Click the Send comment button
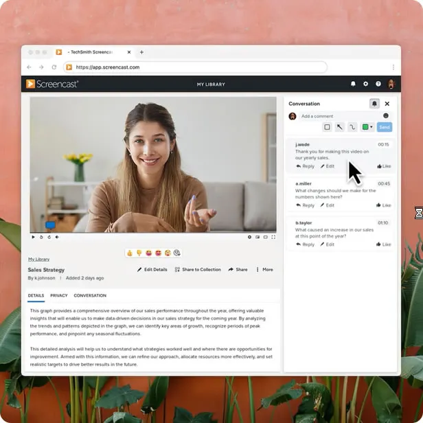 pyautogui.click(x=385, y=127)
